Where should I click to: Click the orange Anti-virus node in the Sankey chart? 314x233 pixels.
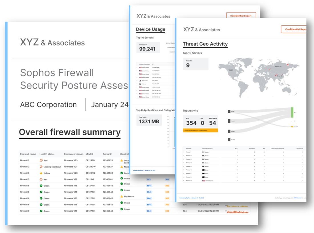(292, 127)
